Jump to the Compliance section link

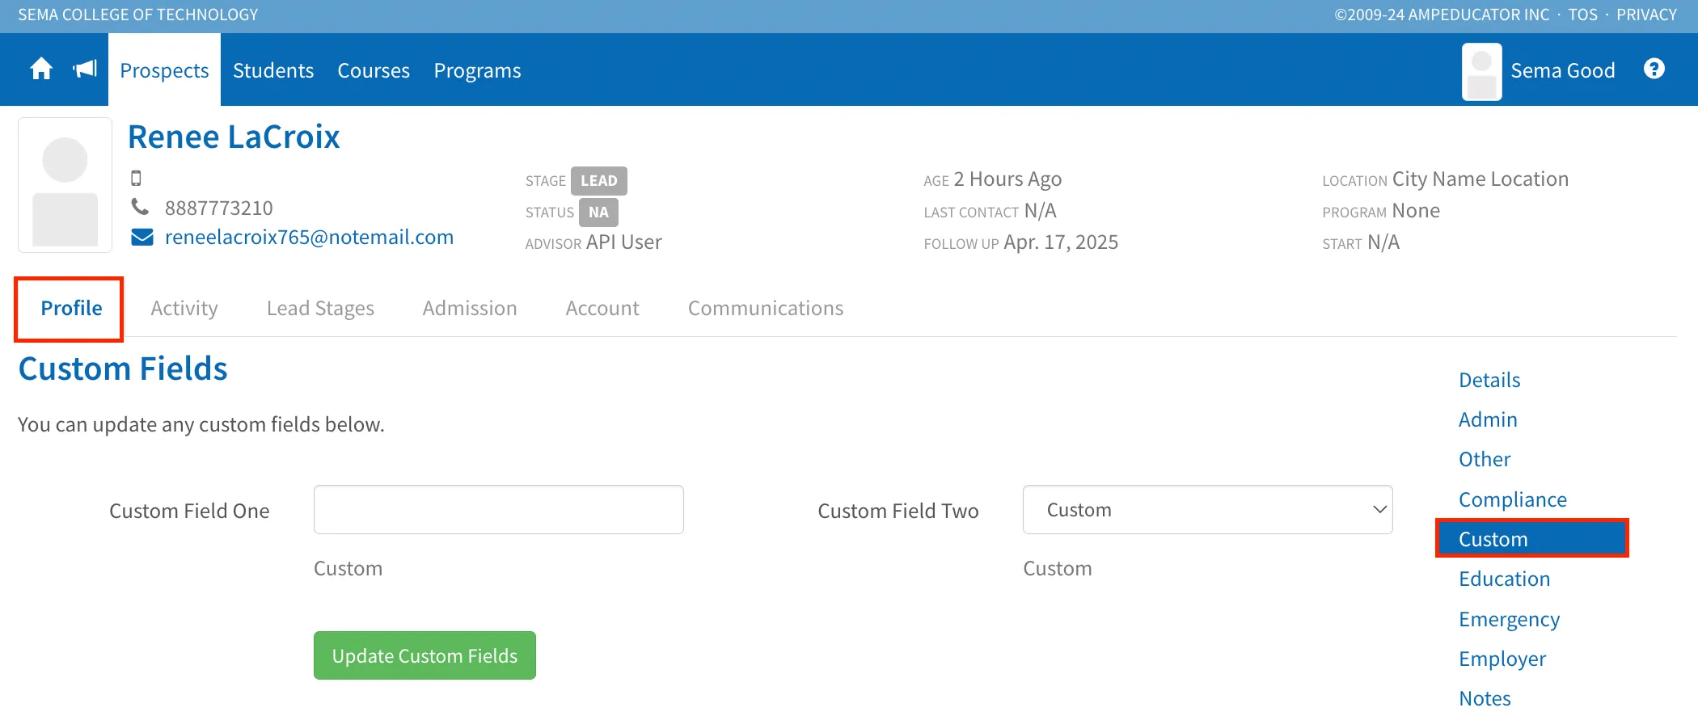tap(1512, 499)
